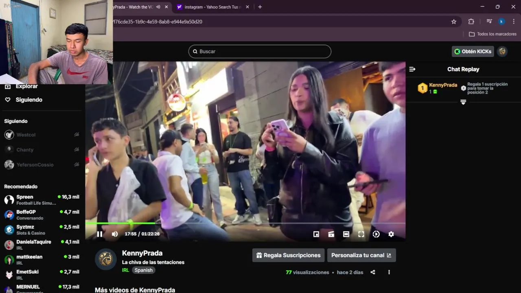Seek on the video progress bar
521x293 pixels.
tap(245, 223)
